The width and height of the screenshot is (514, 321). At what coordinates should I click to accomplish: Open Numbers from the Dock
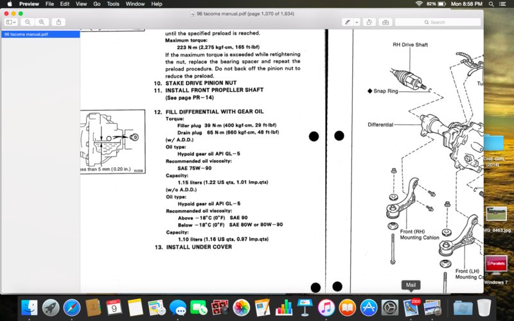[x=284, y=308]
